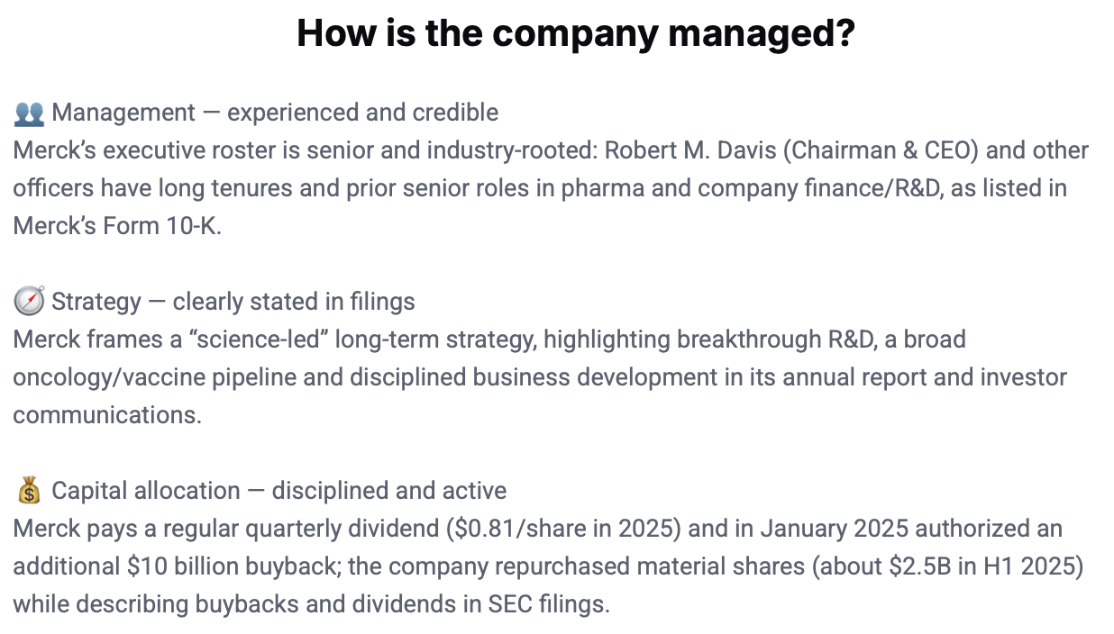
Task: Click the text oncology/vaccine pipeline
Action: (154, 377)
